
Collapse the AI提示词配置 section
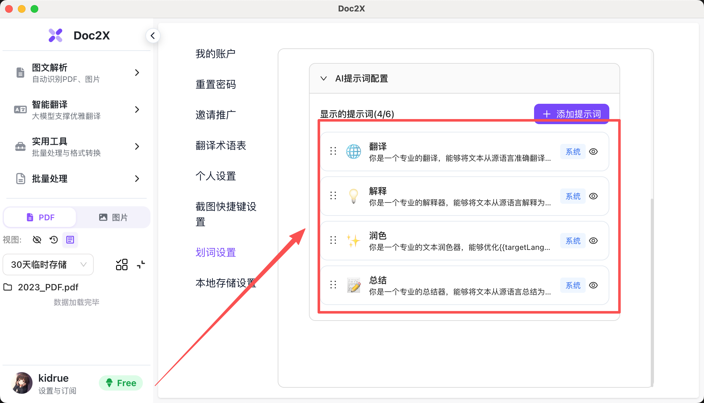coord(324,79)
